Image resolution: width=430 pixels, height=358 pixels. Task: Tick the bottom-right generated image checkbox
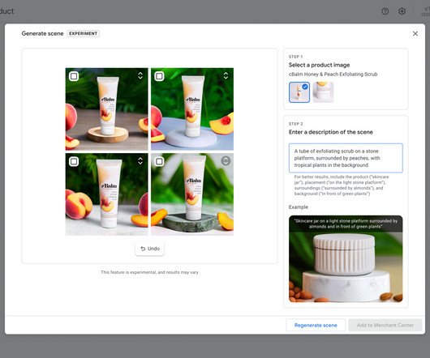[159, 161]
